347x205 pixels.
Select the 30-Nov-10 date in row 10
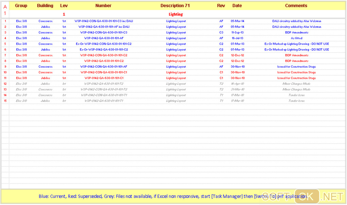238,72
